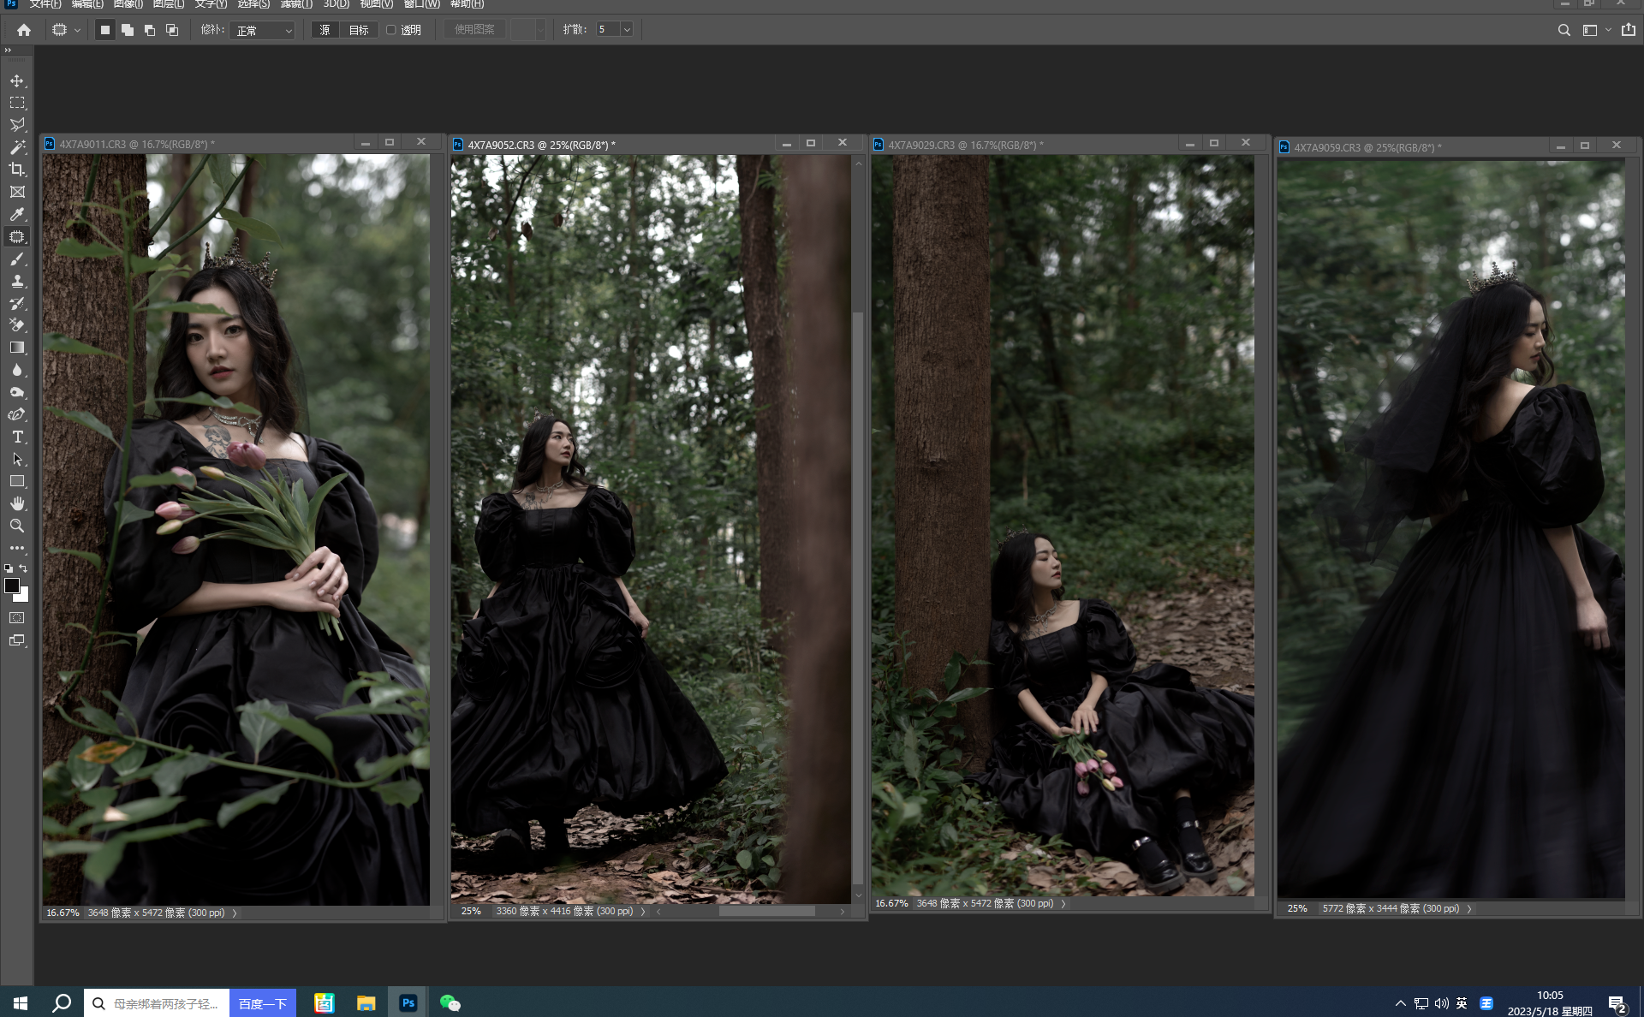This screenshot has width=1644, height=1017.
Task: Switch patch mode to 源
Action: (325, 30)
